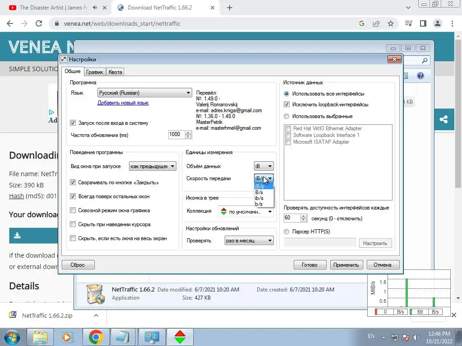Open a new Chrome tab
This screenshot has height=346, width=462.
230,8
